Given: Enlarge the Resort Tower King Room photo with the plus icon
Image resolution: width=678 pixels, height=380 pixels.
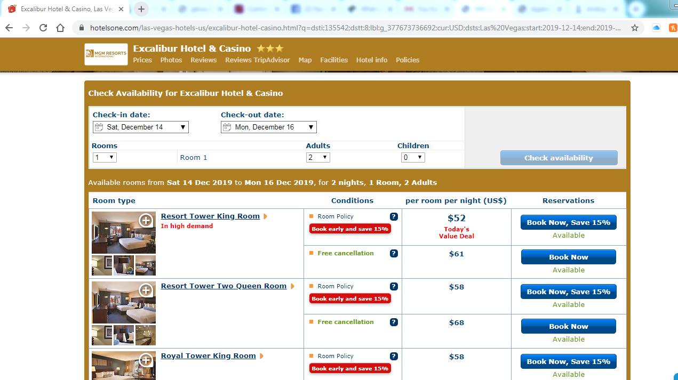Looking at the screenshot, I should pos(146,220).
